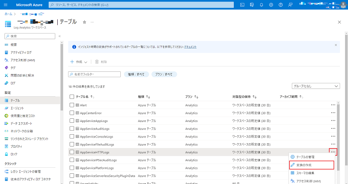Check the AppServiceAuditLogs checkbox
Viewport: 348px width, 184px height.
tap(72, 129)
